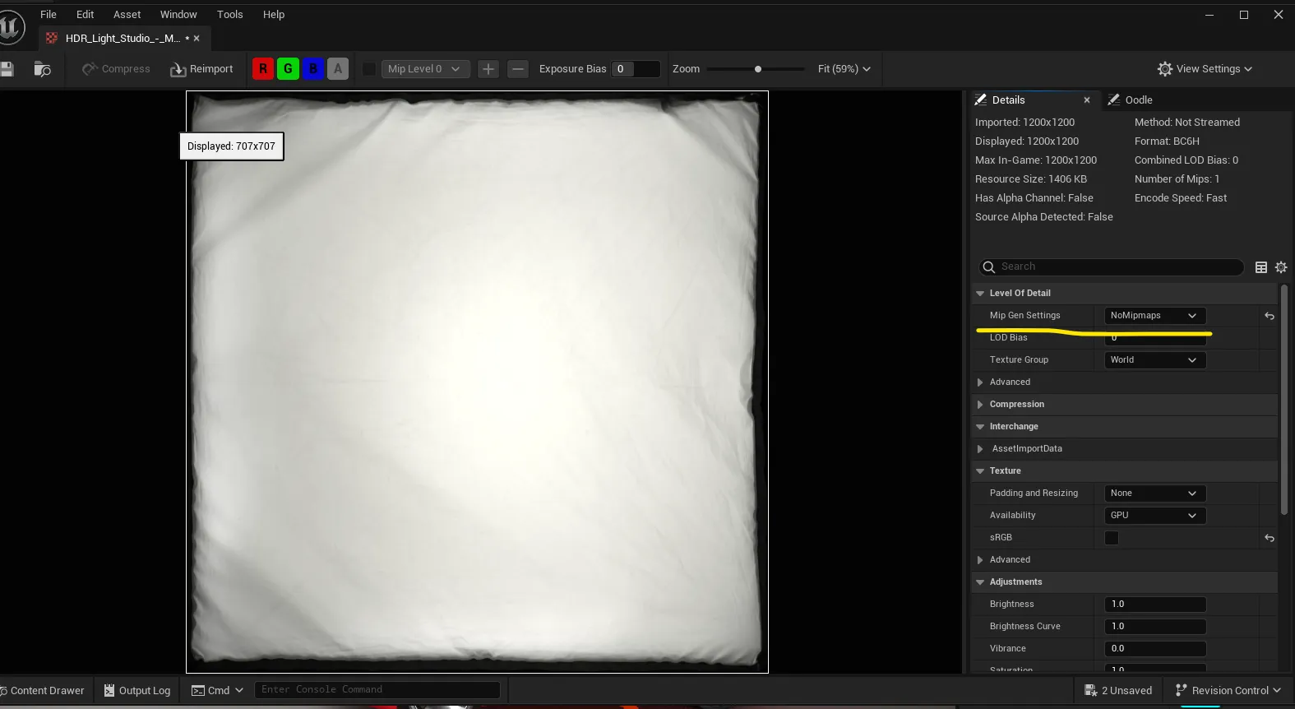
Task: Open the File menu
Action: [x=49, y=15]
